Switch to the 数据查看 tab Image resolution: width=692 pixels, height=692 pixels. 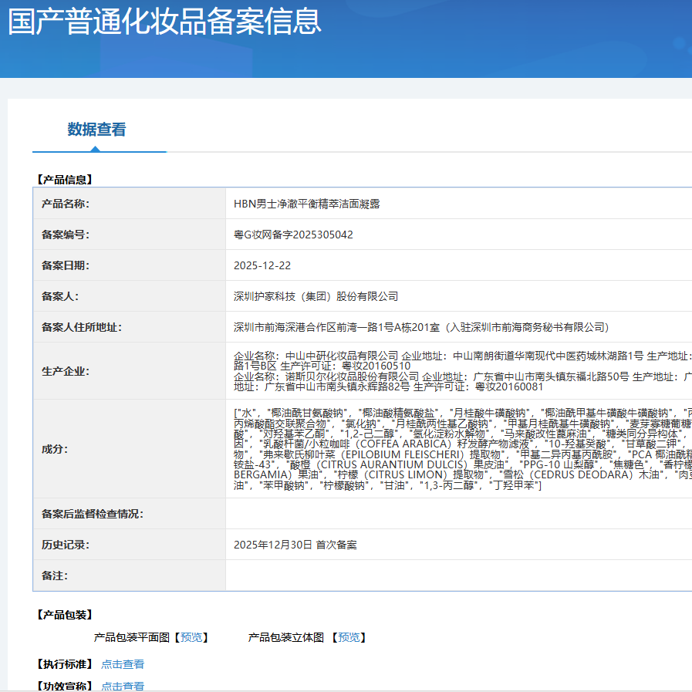click(96, 130)
